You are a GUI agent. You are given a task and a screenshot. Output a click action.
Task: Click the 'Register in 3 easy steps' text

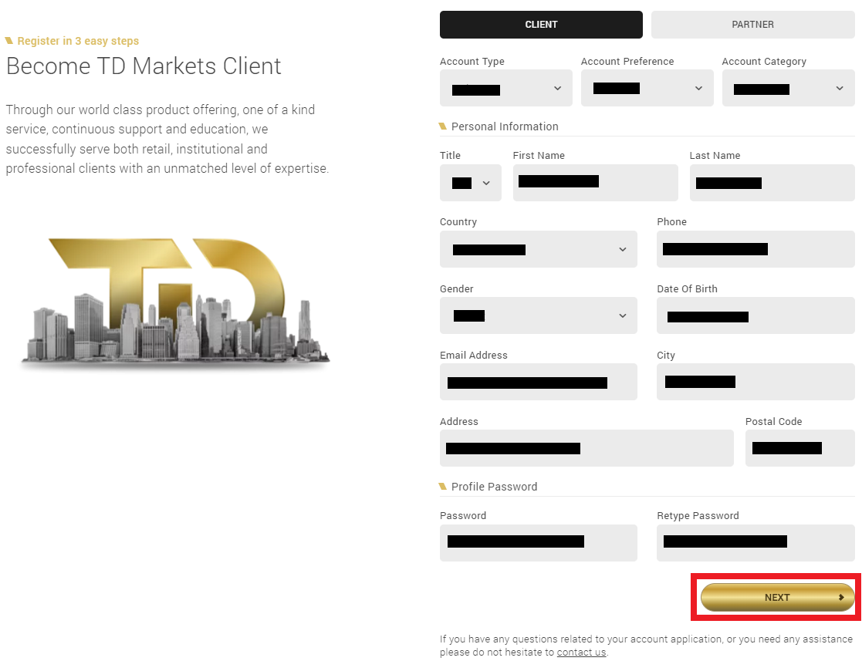coord(78,41)
